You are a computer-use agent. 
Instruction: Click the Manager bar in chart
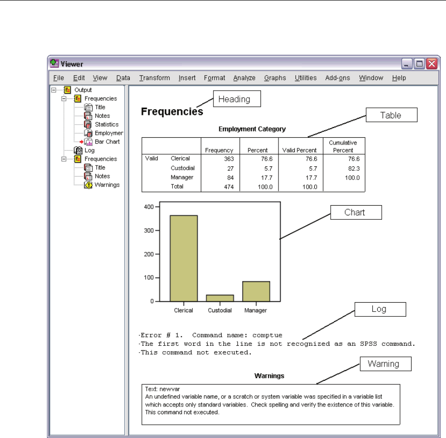[x=256, y=291]
